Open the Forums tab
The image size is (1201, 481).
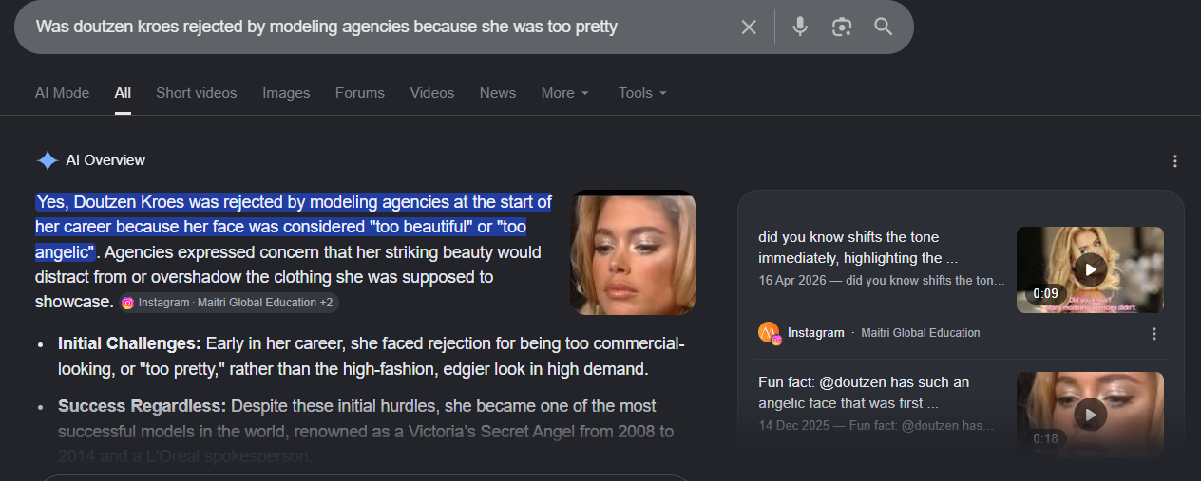(x=360, y=93)
